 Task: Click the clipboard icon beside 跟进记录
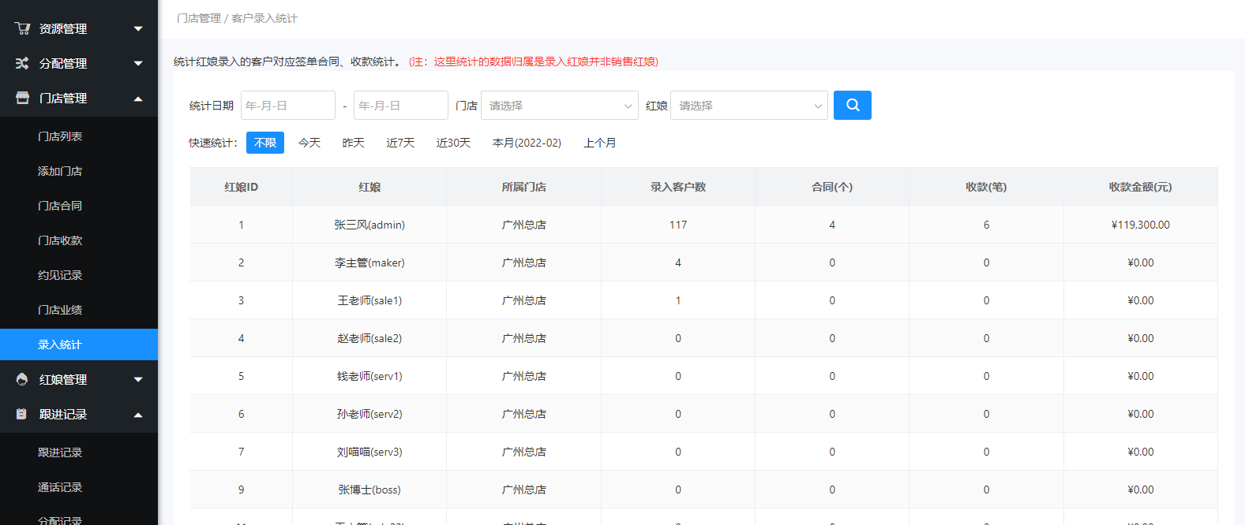pos(22,414)
